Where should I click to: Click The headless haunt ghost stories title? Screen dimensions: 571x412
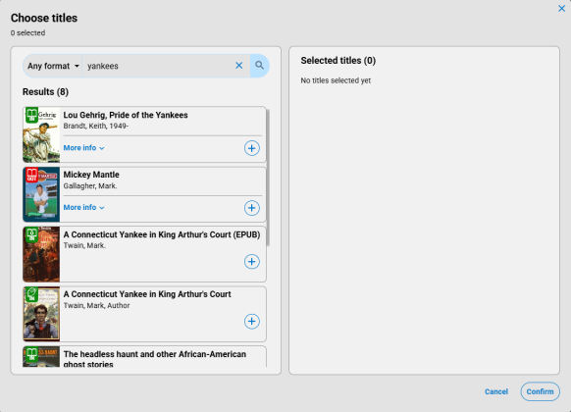[x=155, y=359]
